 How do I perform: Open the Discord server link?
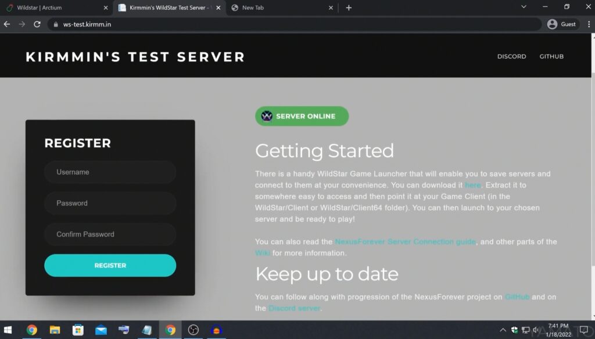(294, 308)
